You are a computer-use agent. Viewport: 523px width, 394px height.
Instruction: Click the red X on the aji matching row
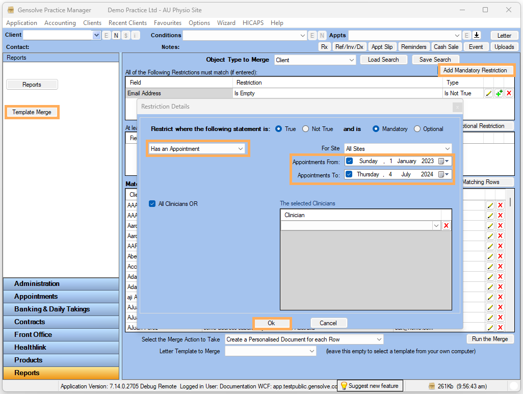pyautogui.click(x=501, y=297)
